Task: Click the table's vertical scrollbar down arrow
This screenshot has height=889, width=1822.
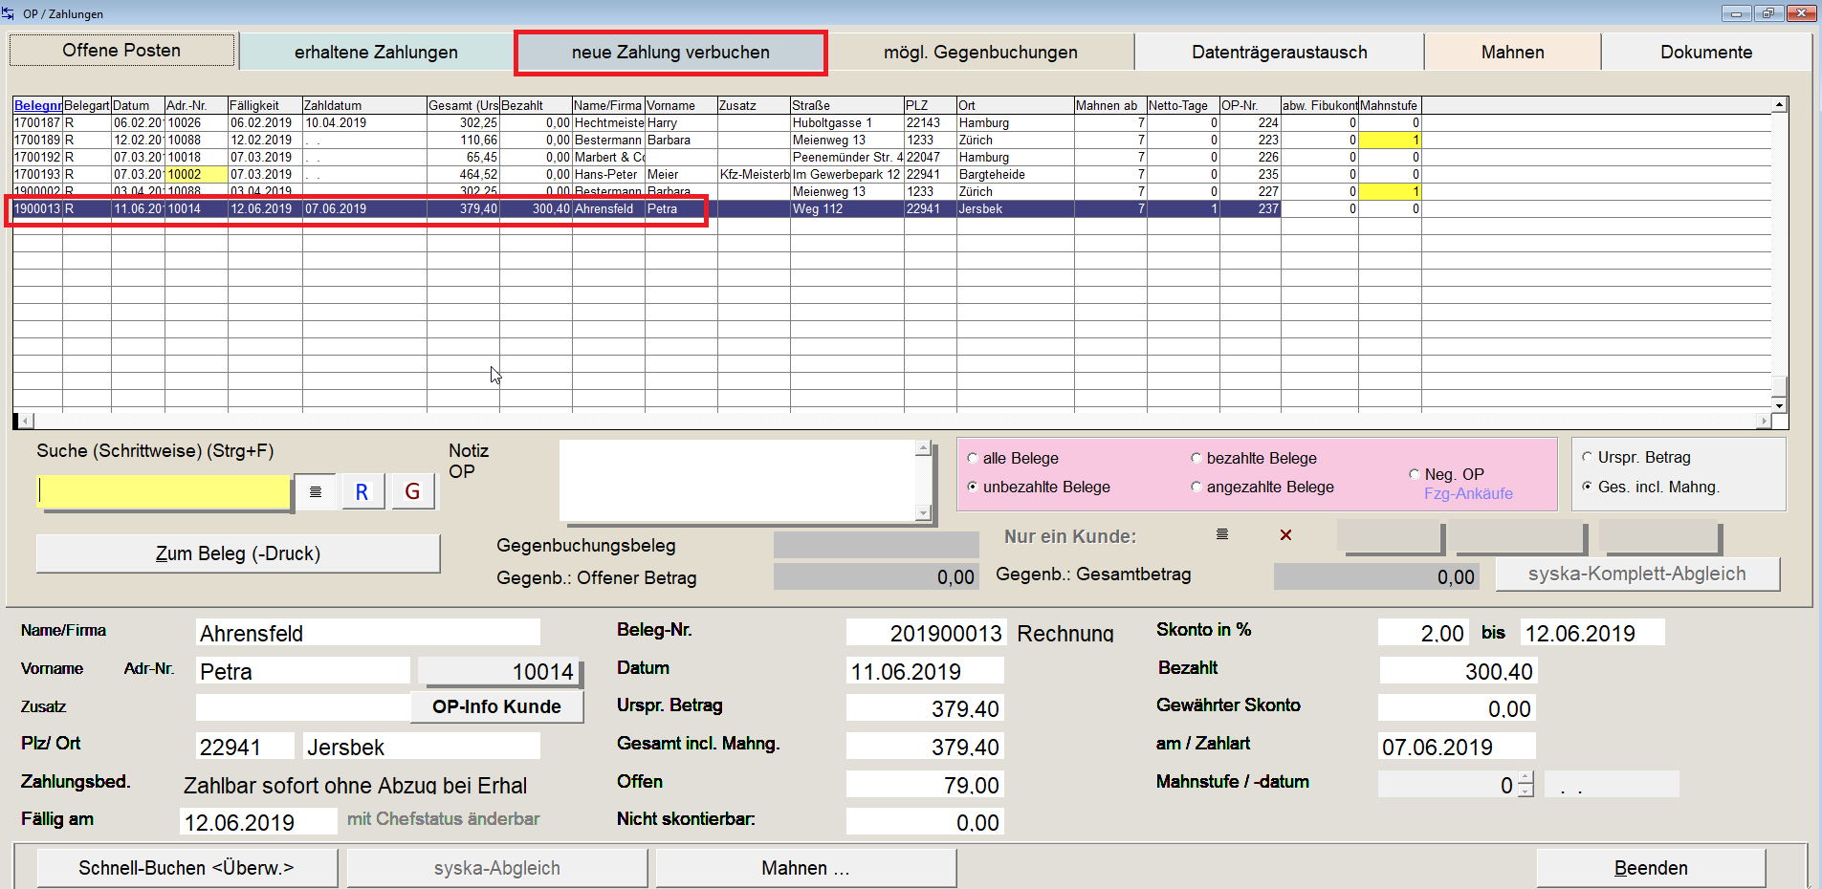Action: (x=1779, y=406)
